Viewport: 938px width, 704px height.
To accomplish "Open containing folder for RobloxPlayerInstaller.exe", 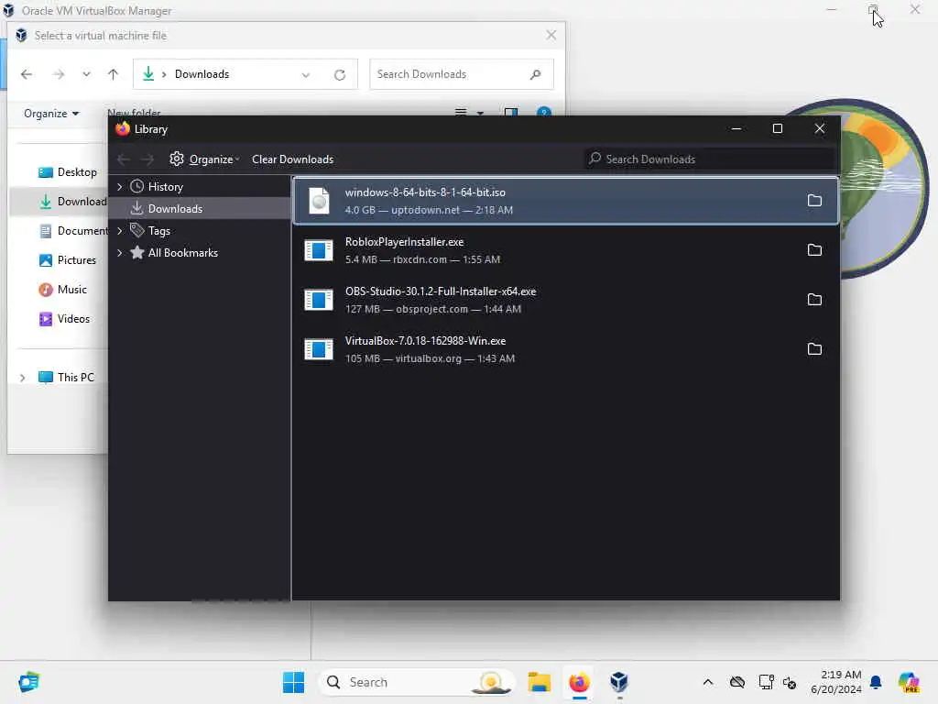I will coord(814,249).
